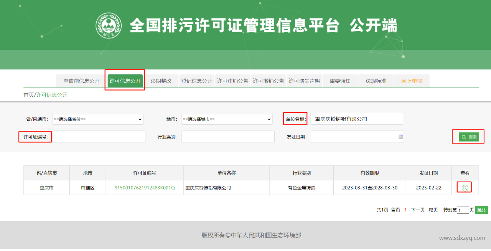Open the 重要通知 section
The width and height of the screenshot is (491, 251).
tap(340, 81)
